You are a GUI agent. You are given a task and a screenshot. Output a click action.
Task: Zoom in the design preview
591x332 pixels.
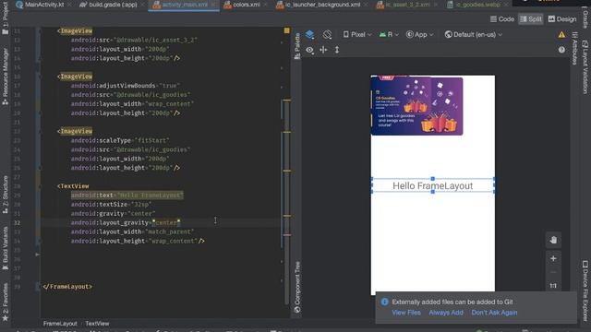[x=553, y=258]
